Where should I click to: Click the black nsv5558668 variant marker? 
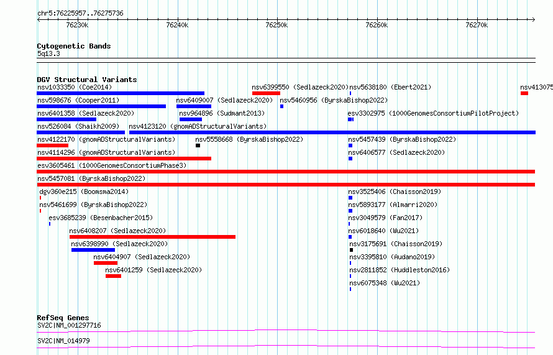tap(198, 145)
